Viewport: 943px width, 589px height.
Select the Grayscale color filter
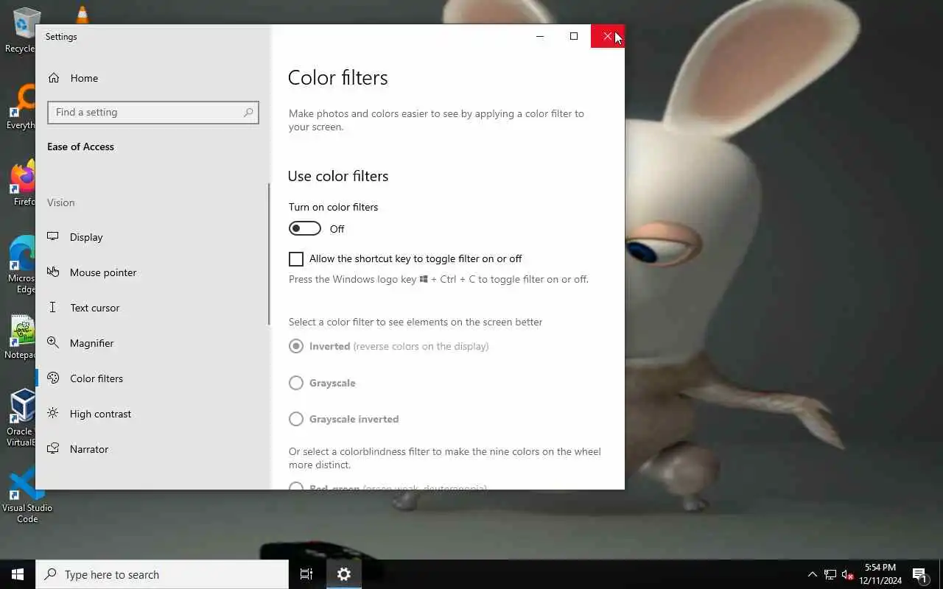[296, 383]
